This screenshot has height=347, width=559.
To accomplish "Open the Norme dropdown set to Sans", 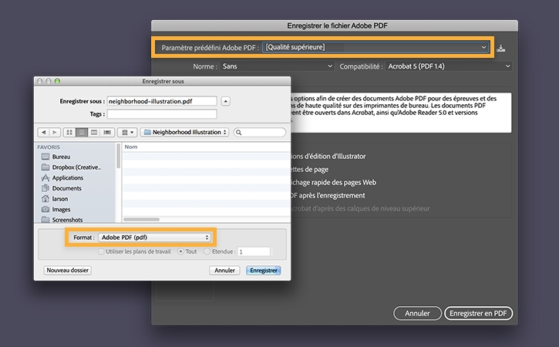I will point(277,66).
